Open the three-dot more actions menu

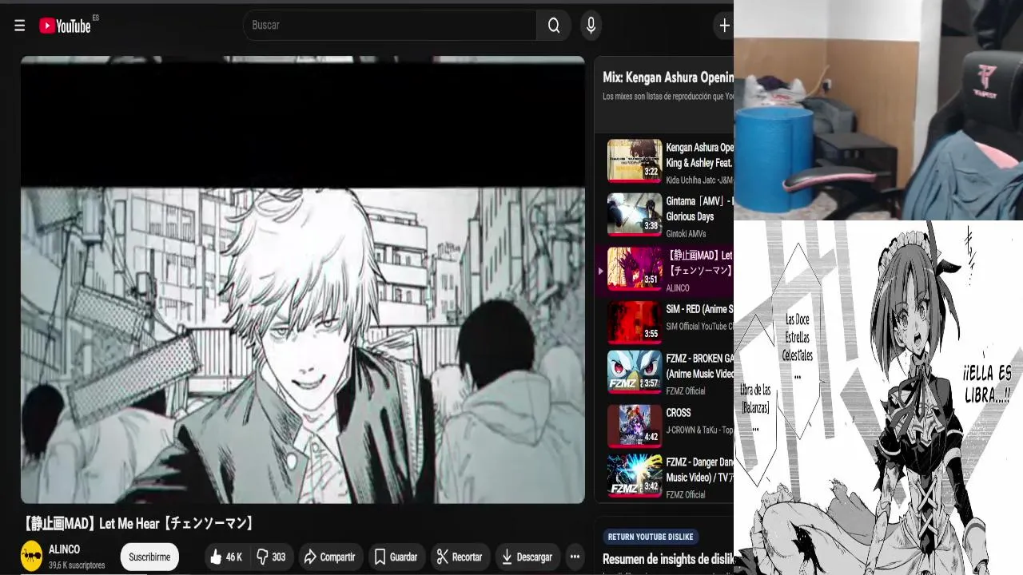(575, 557)
